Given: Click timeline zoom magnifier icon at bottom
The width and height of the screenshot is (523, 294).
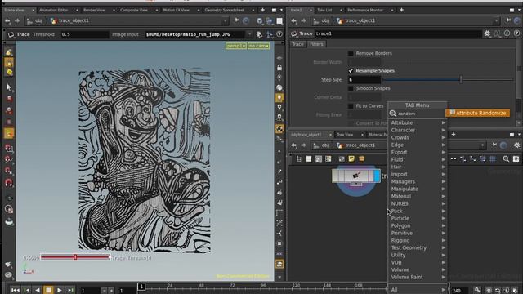Looking at the screenshot, I should tap(477, 290).
